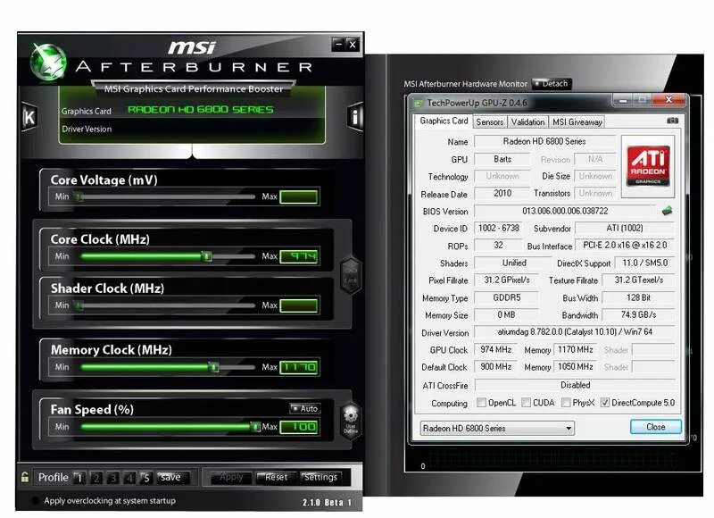This screenshot has height=518, width=714.
Task: Enable Apply overclocking at system startup
Action: [34, 501]
